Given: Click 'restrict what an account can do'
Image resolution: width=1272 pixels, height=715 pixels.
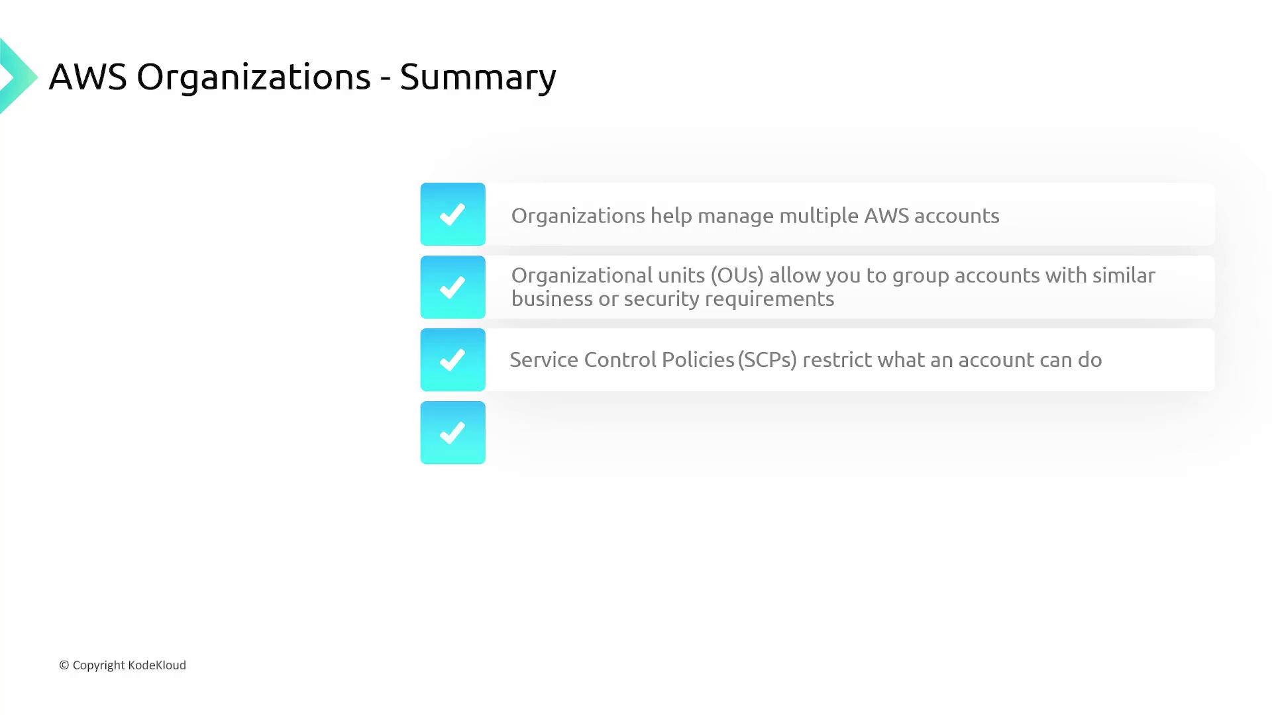Looking at the screenshot, I should pos(952,359).
